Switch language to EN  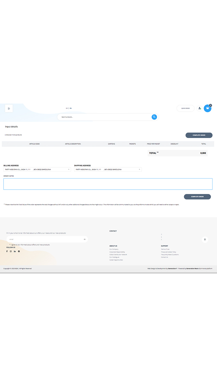(71, 108)
